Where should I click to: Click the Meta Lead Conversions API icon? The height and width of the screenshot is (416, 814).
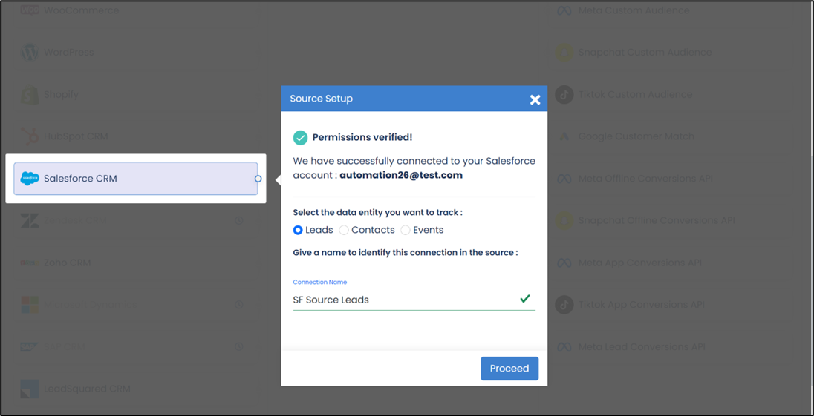pyautogui.click(x=564, y=346)
